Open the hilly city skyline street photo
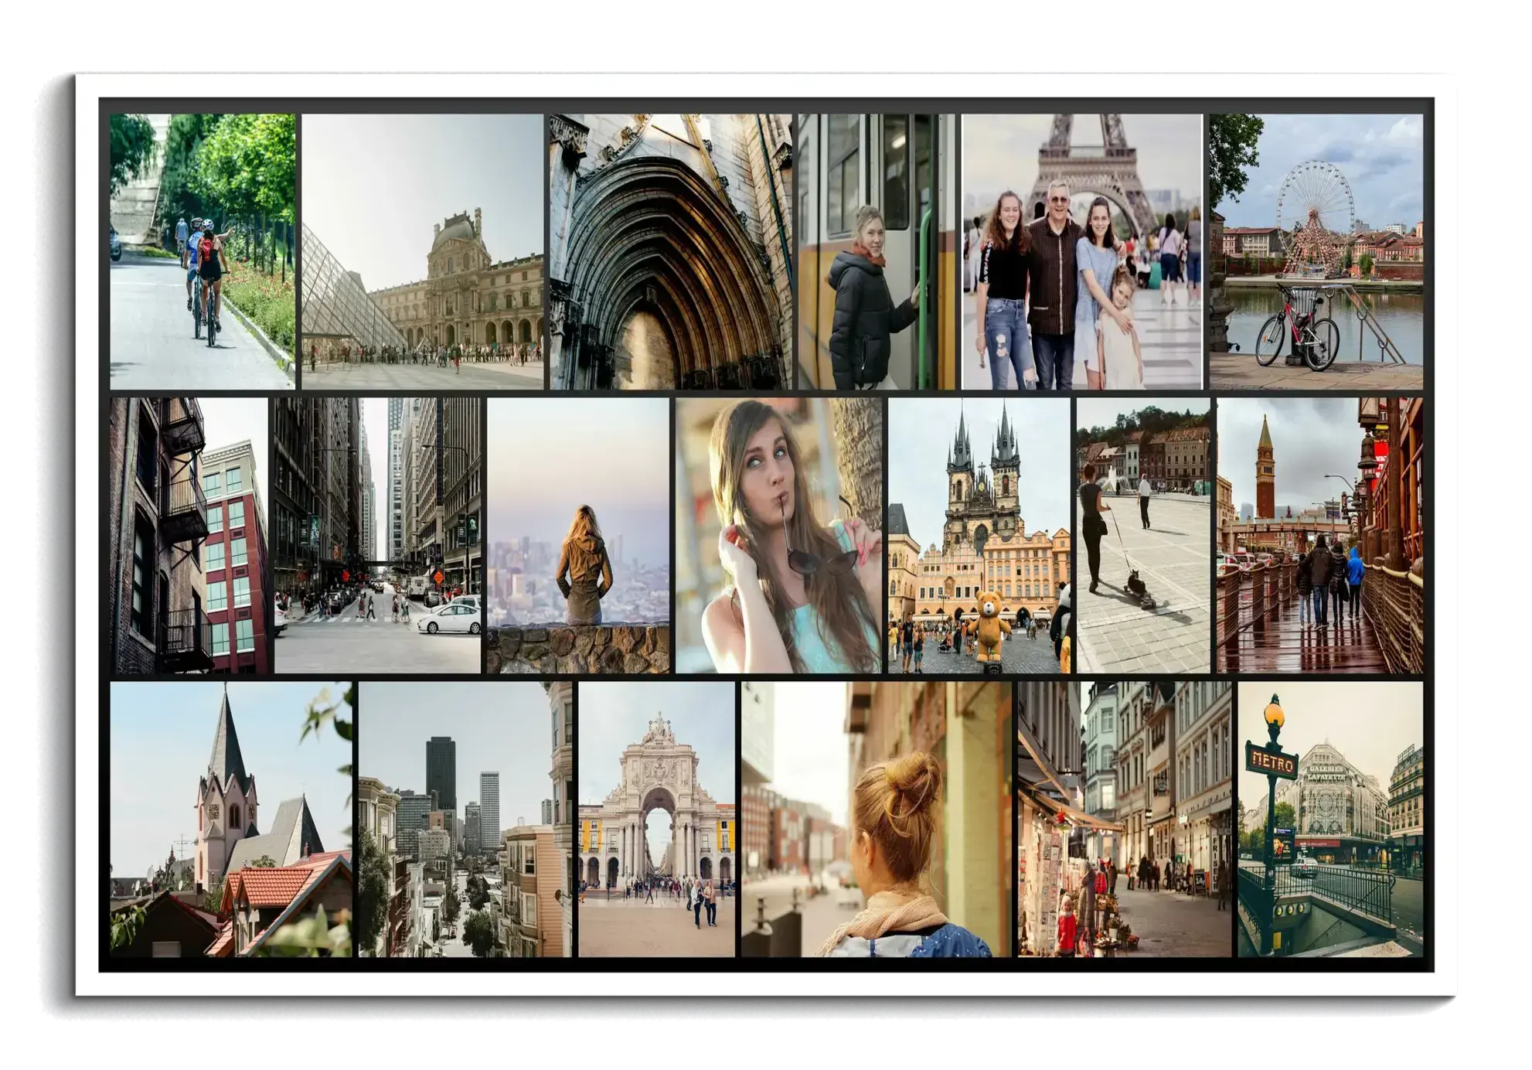The image size is (1532, 1070). tap(465, 819)
